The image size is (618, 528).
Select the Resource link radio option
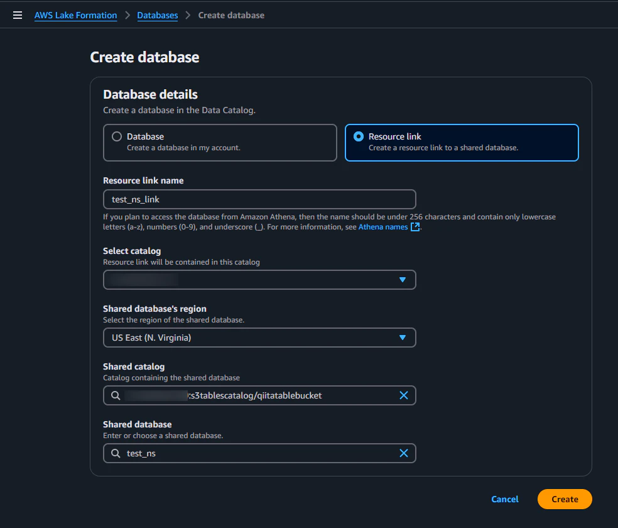click(358, 136)
